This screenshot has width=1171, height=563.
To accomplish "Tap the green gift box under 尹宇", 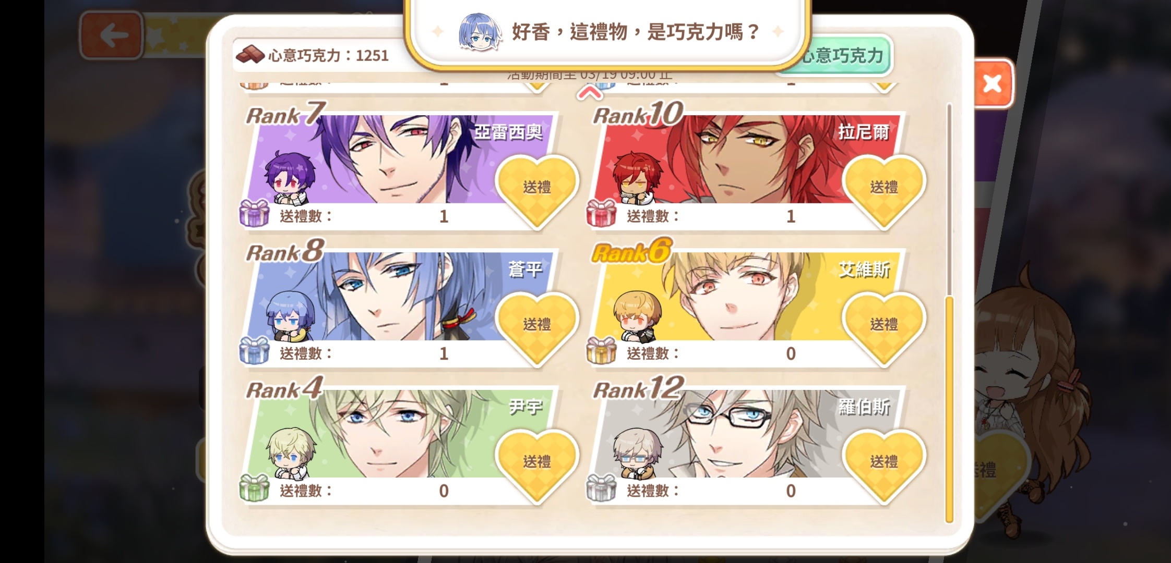I will click(254, 488).
